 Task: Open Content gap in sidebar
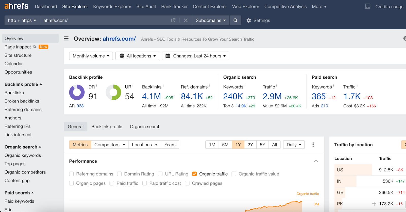coord(17,181)
